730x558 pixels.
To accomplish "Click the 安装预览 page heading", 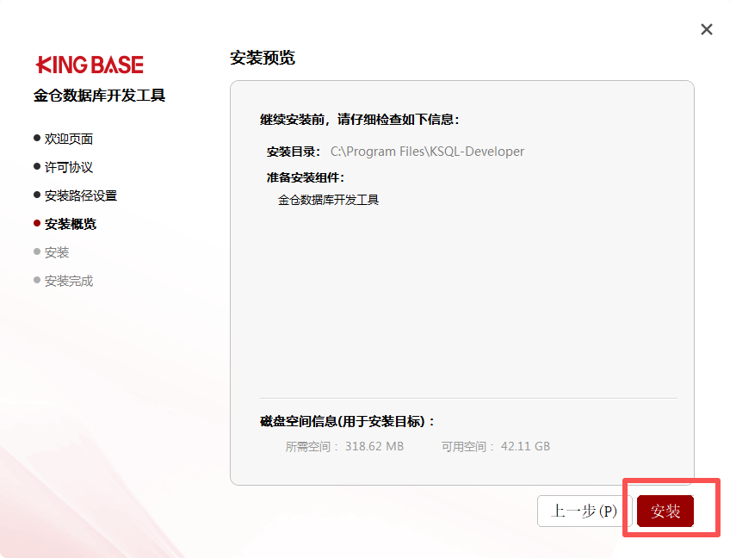I will pyautogui.click(x=263, y=58).
